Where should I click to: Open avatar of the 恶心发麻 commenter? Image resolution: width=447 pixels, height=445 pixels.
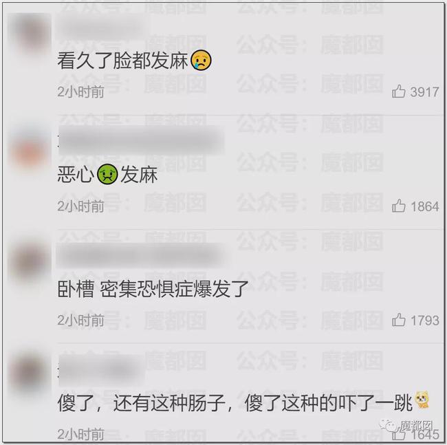point(30,152)
